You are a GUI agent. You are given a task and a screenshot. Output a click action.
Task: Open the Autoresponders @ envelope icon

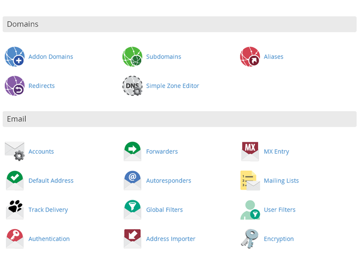point(132,181)
